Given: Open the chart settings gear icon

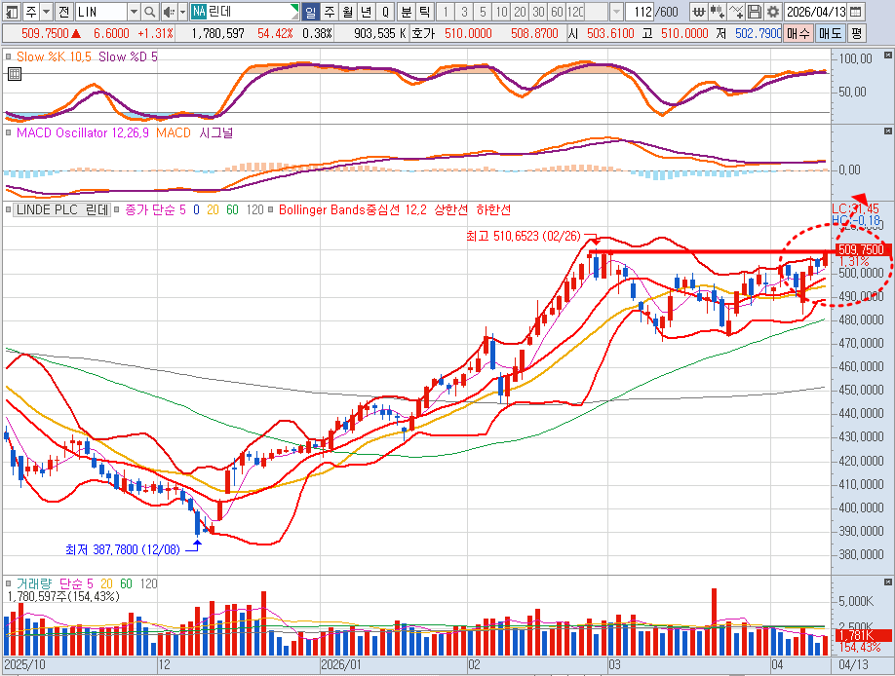Looking at the screenshot, I should click(772, 12).
